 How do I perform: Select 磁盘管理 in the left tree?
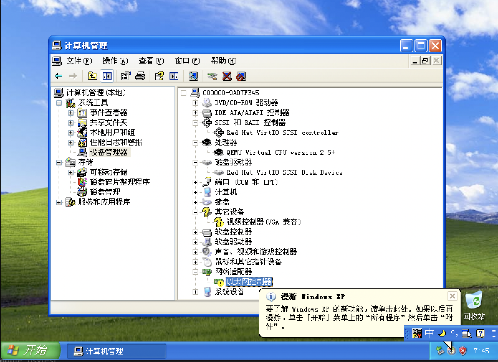click(105, 192)
